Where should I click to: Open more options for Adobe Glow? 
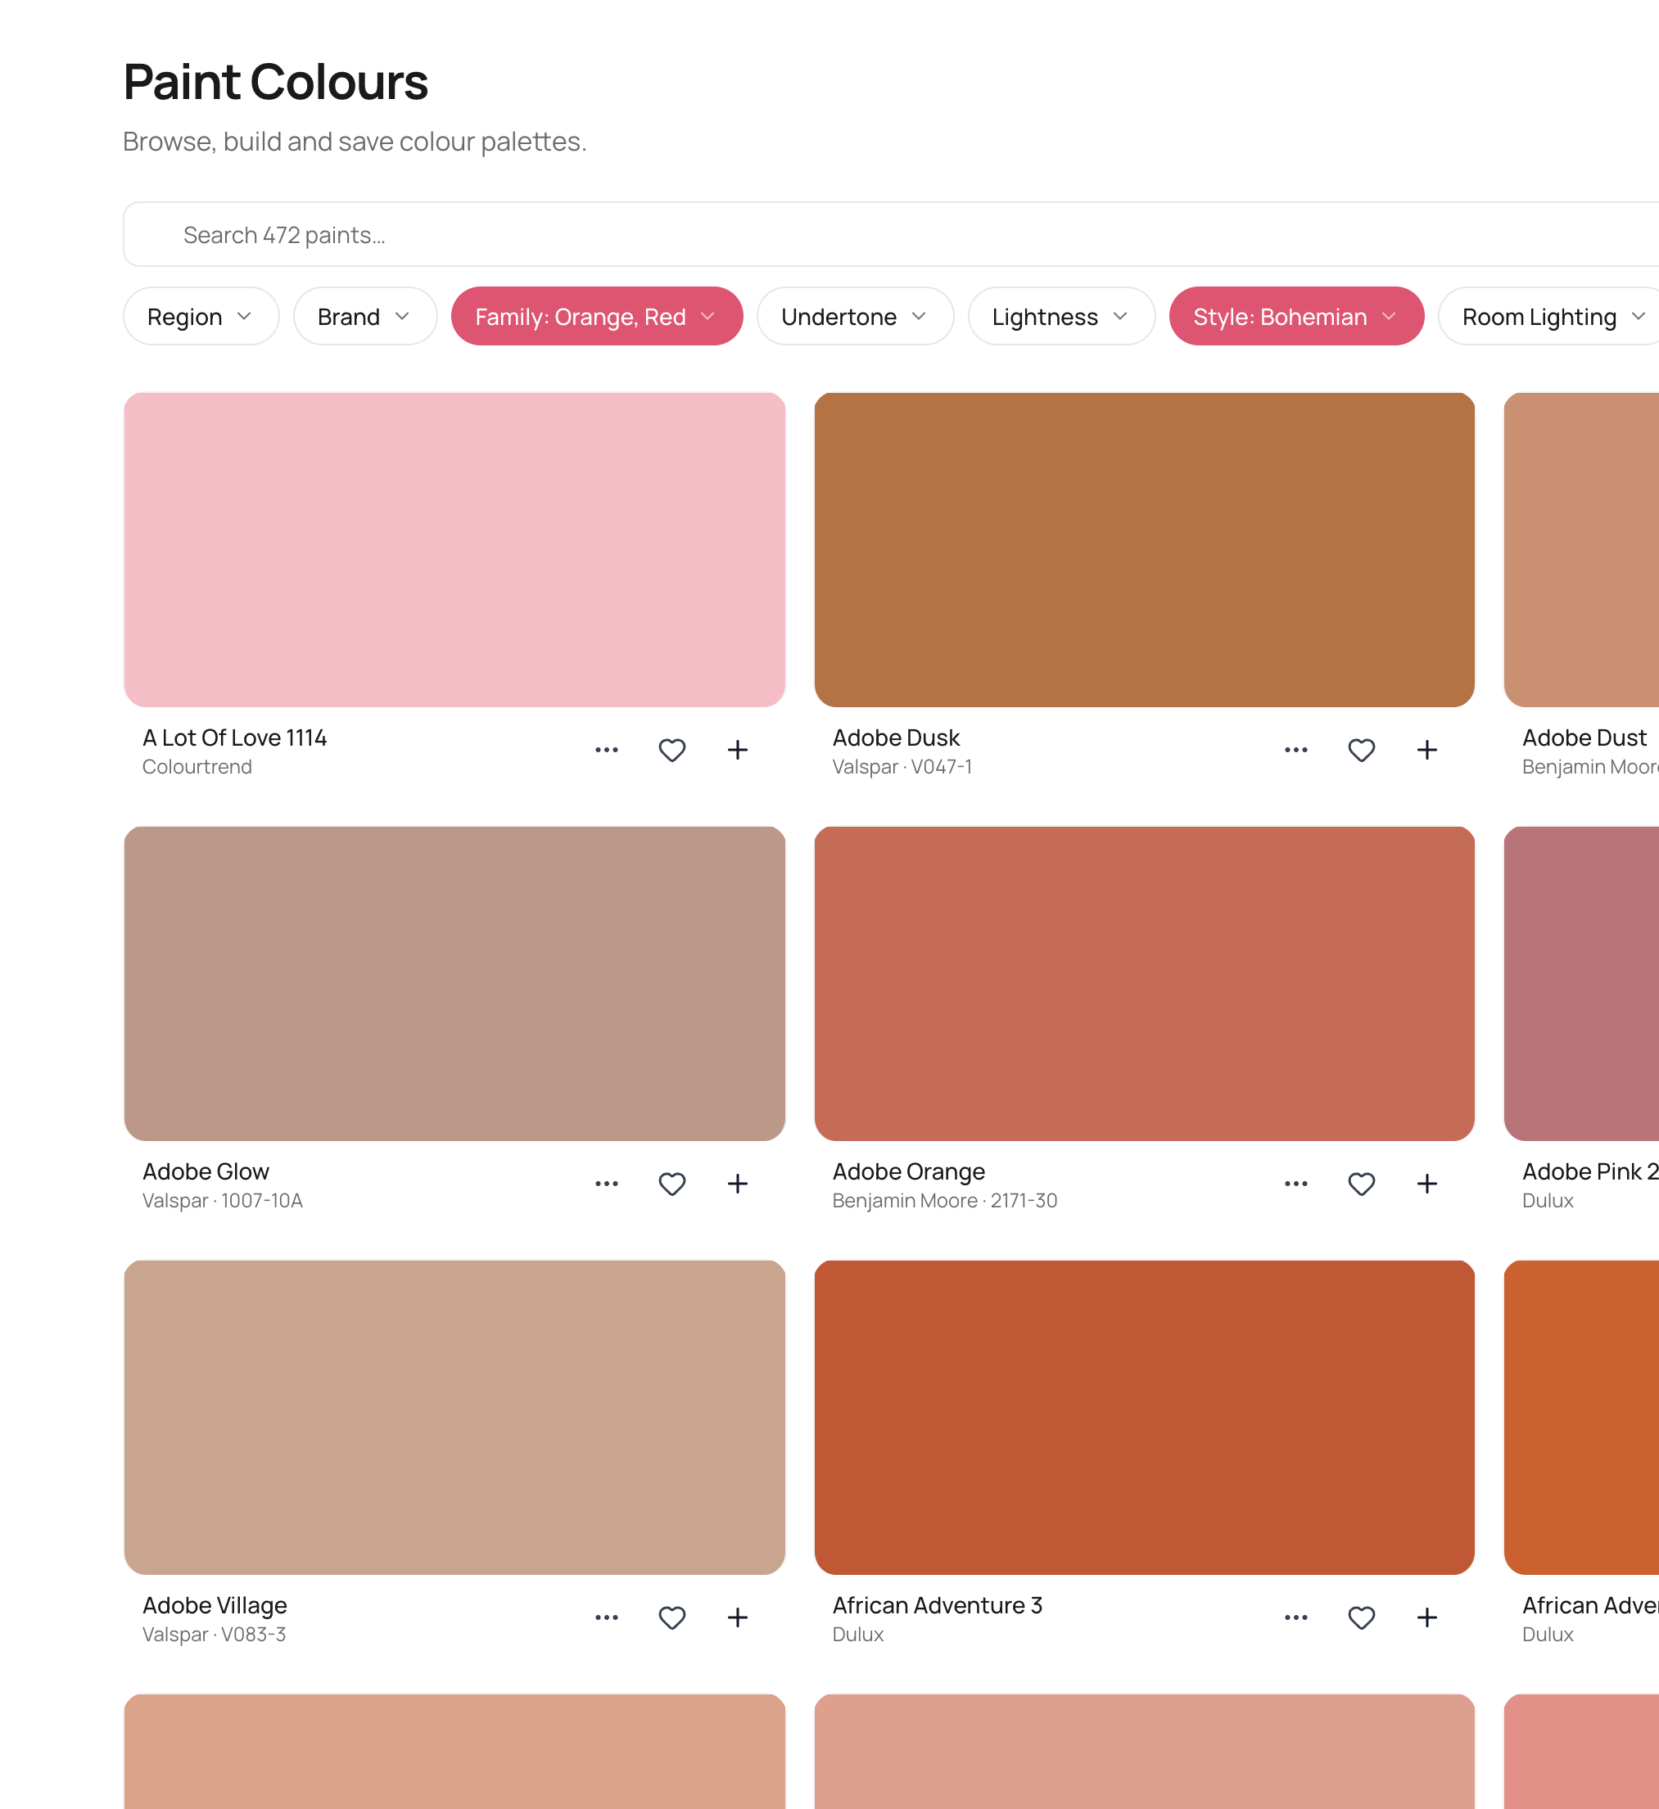pyautogui.click(x=607, y=1184)
